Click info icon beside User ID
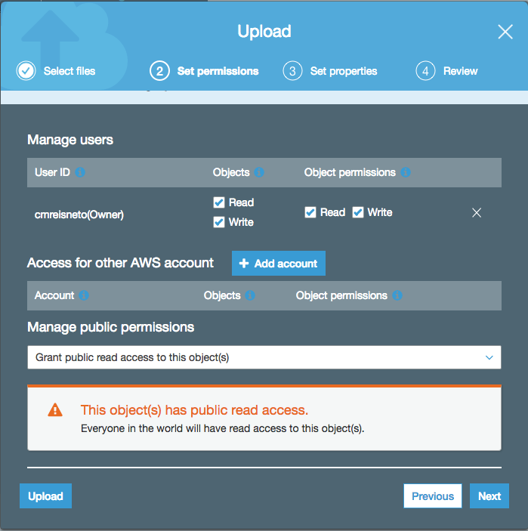 (x=80, y=172)
